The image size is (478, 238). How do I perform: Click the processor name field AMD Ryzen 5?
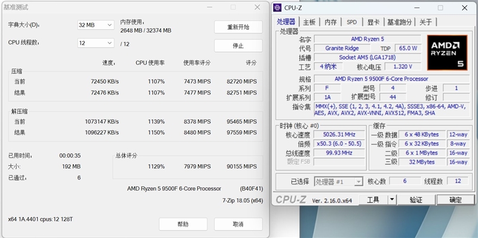tap(367, 39)
